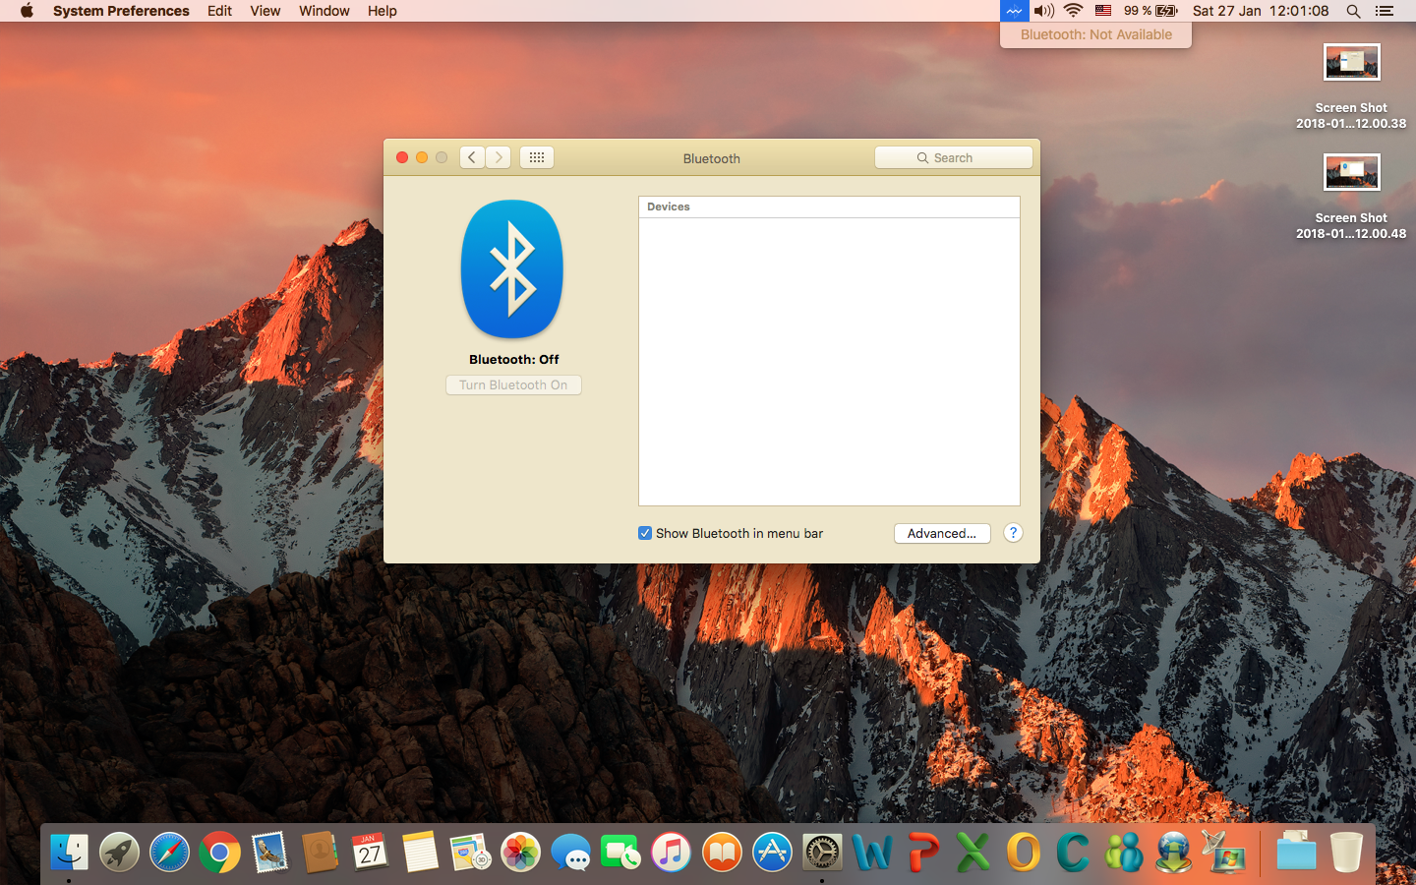Open the Apple menu
The image size is (1416, 885).
(x=27, y=11)
